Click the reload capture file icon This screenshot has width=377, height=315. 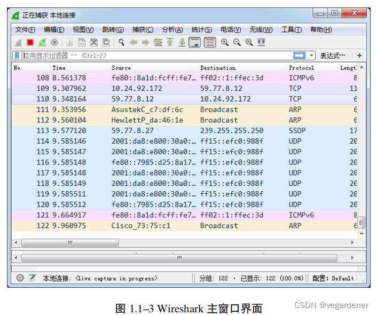(106, 43)
